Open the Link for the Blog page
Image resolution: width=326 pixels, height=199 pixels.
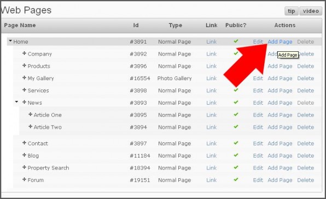[x=212, y=156]
